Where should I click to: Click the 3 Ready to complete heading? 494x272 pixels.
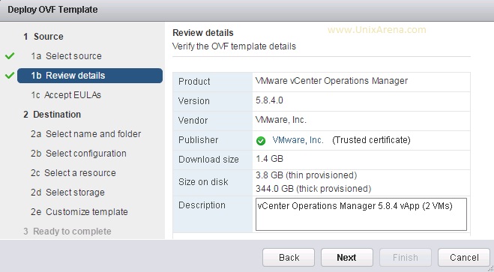[x=67, y=232]
